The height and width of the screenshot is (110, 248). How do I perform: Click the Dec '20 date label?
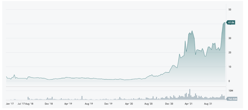click(169, 104)
